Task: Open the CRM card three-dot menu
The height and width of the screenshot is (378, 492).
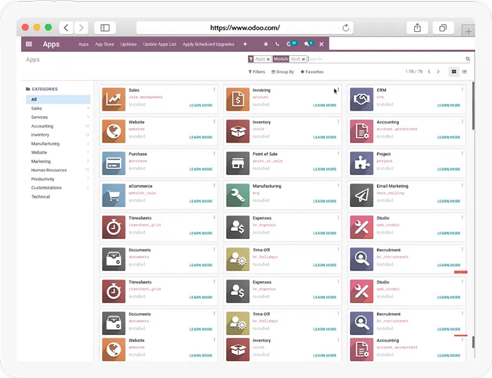Action: [x=462, y=90]
